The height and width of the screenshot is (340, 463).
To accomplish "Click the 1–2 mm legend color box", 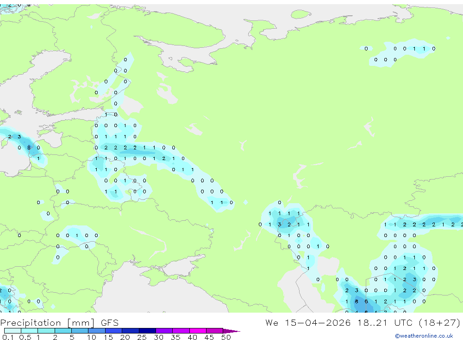I will click(x=46, y=331).
